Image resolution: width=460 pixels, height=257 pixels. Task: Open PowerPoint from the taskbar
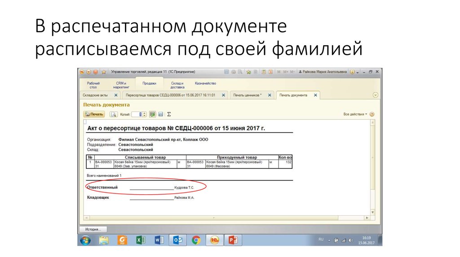coord(233,240)
